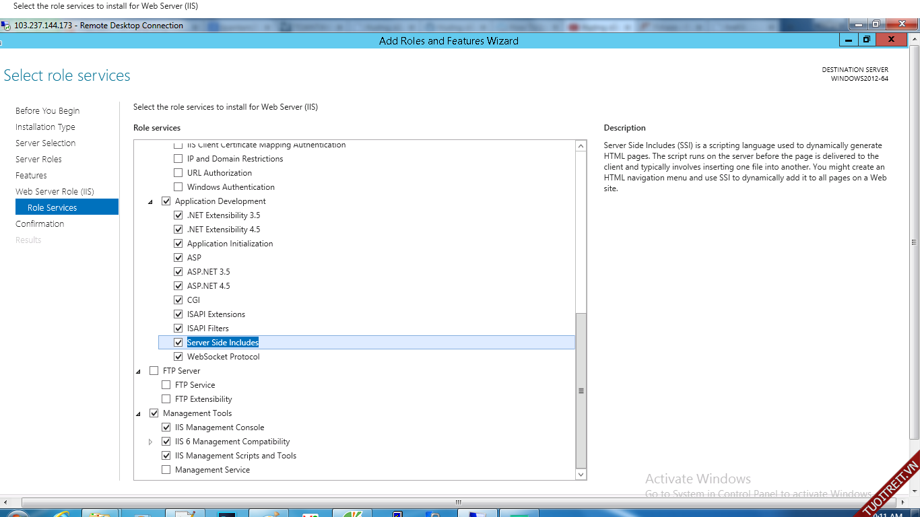Click the Remote Desktop Connection title bar icon
The height and width of the screenshot is (517, 920).
pos(5,26)
